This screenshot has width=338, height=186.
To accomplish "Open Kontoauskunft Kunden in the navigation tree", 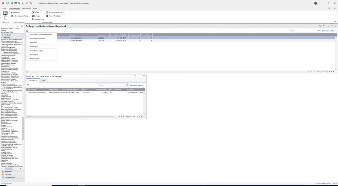I will point(8,47).
